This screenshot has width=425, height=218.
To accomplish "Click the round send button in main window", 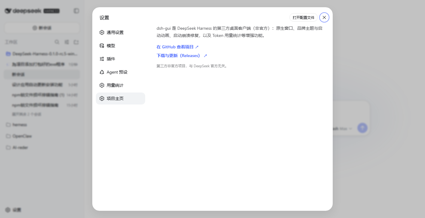I will click(362, 128).
